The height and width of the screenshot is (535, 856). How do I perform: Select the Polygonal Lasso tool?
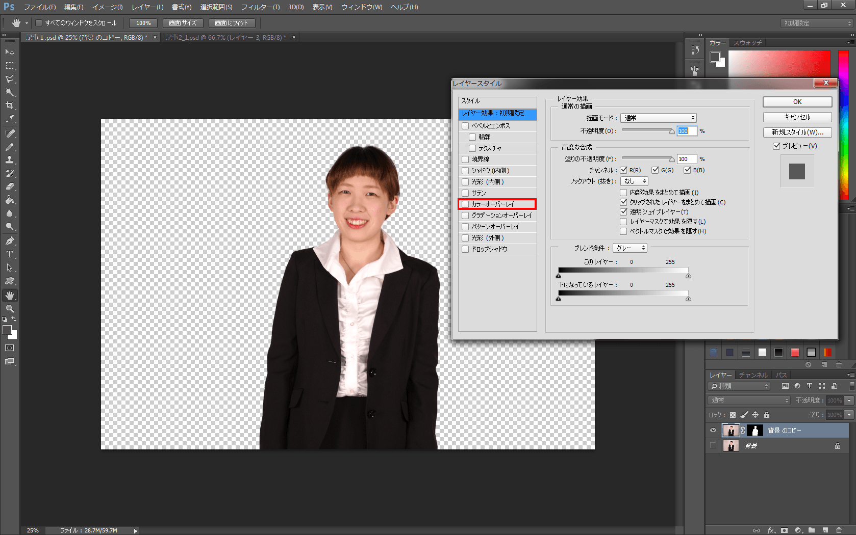[x=10, y=79]
